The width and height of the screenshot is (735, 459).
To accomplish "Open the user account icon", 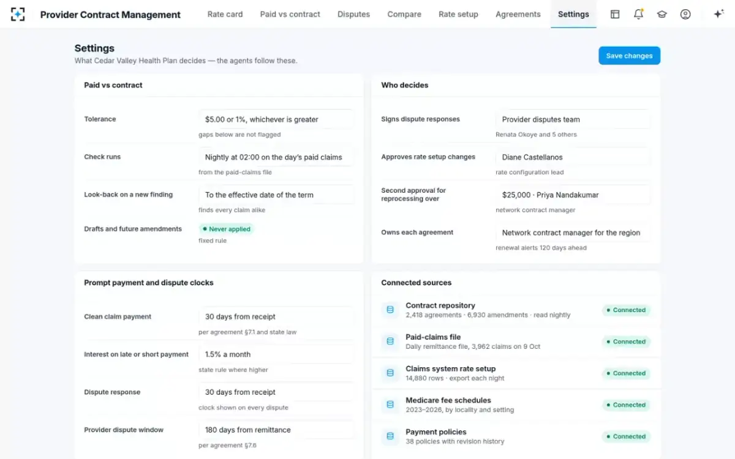I will 685,14.
